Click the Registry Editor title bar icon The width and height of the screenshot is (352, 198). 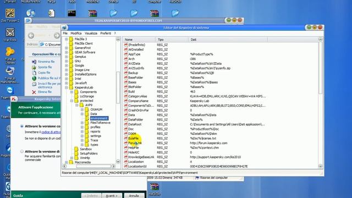coord(65,28)
